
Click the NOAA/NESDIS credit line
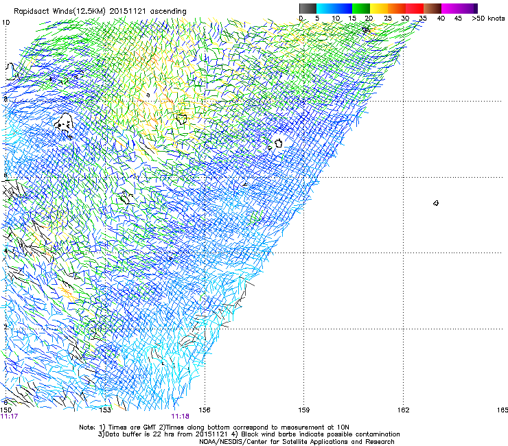click(297, 442)
